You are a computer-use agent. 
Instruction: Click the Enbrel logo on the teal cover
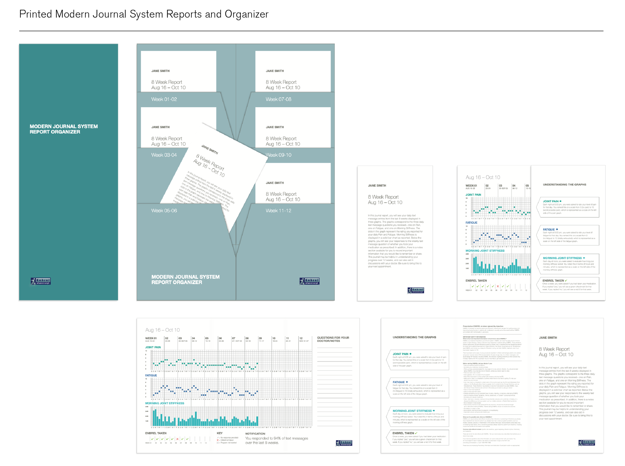click(x=41, y=281)
